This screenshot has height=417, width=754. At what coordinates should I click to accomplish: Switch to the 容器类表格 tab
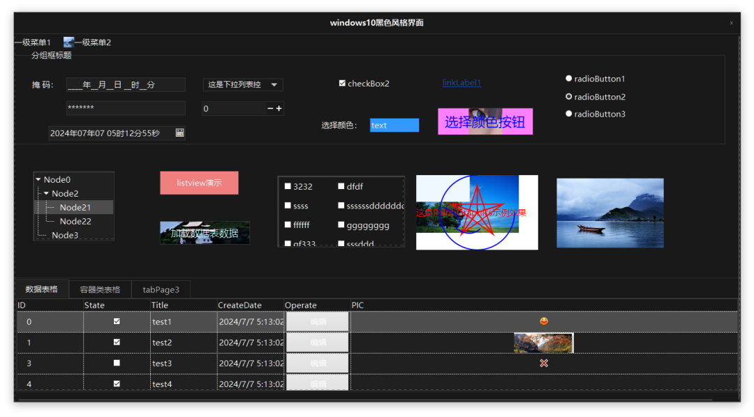click(x=100, y=289)
